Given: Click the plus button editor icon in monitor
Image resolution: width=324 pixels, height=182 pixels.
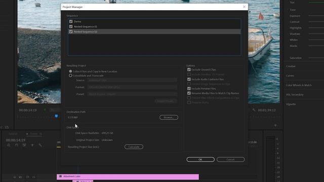Looking at the screenshot, I should [275, 125].
